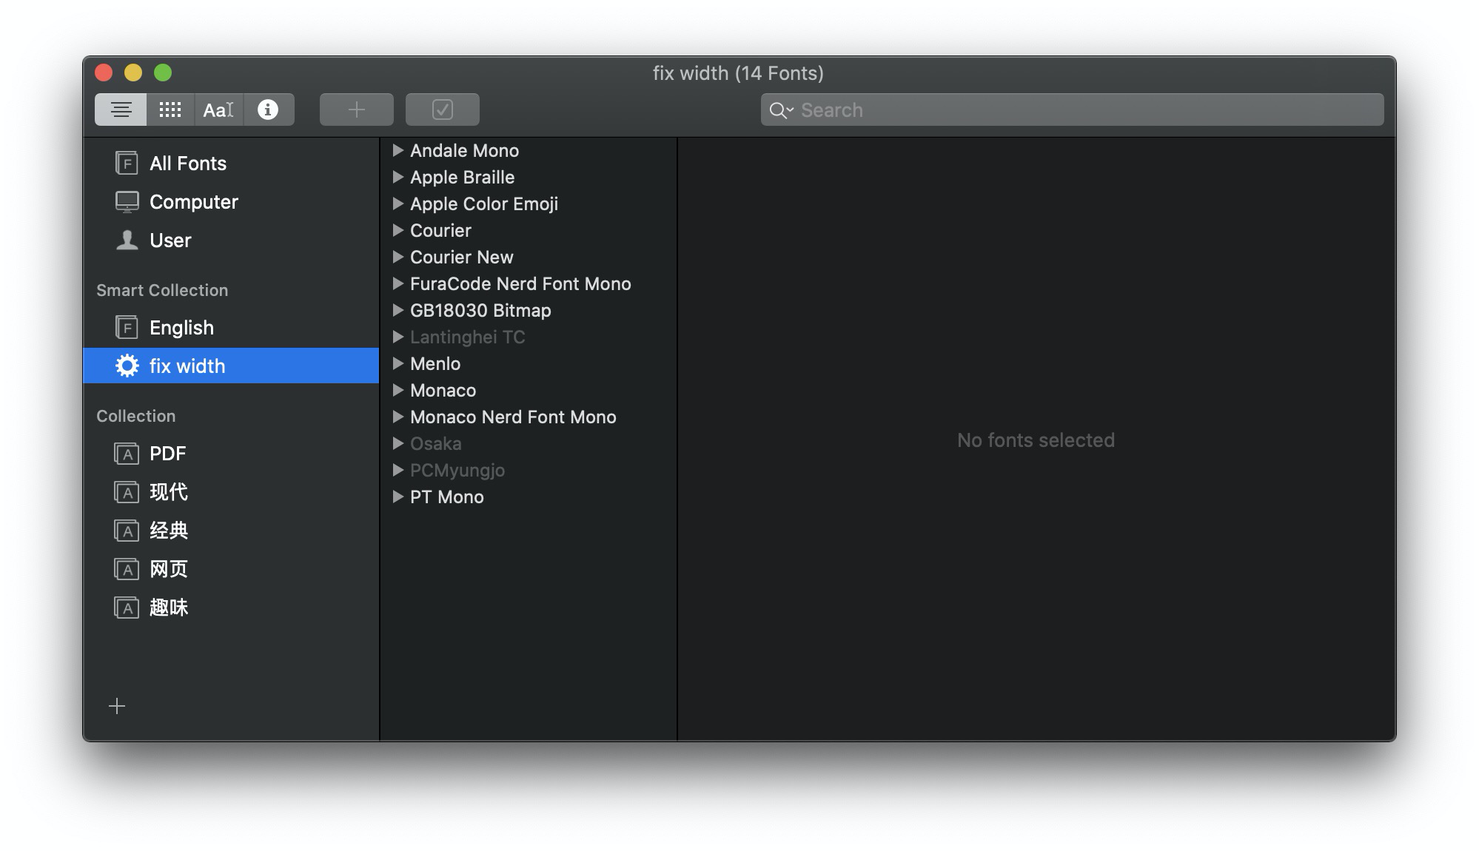Viewport: 1479px width, 851px height.
Task: Select the PT Mono font row
Action: [529, 497]
